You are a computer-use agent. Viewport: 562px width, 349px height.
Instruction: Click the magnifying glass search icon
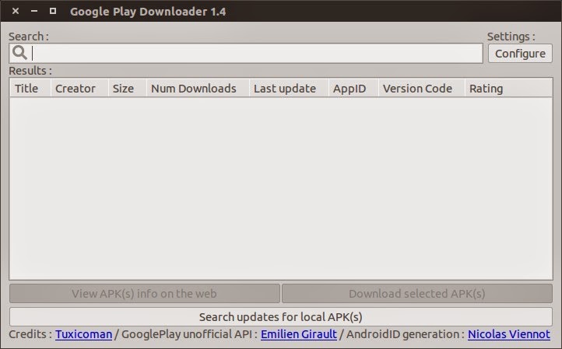(x=19, y=53)
